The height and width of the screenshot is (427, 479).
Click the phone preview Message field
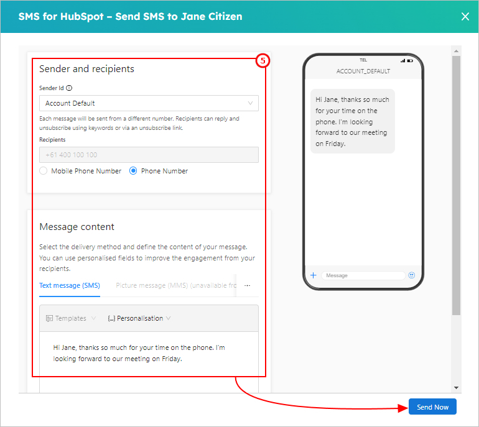(x=363, y=275)
